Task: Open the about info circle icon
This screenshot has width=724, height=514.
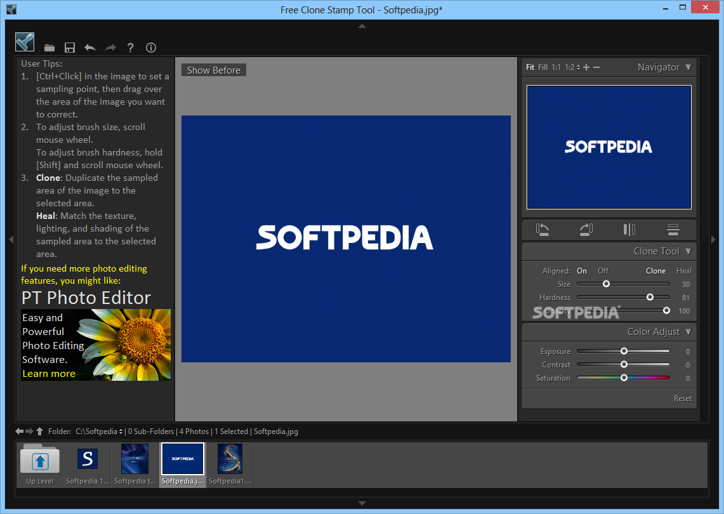Action: point(151,48)
